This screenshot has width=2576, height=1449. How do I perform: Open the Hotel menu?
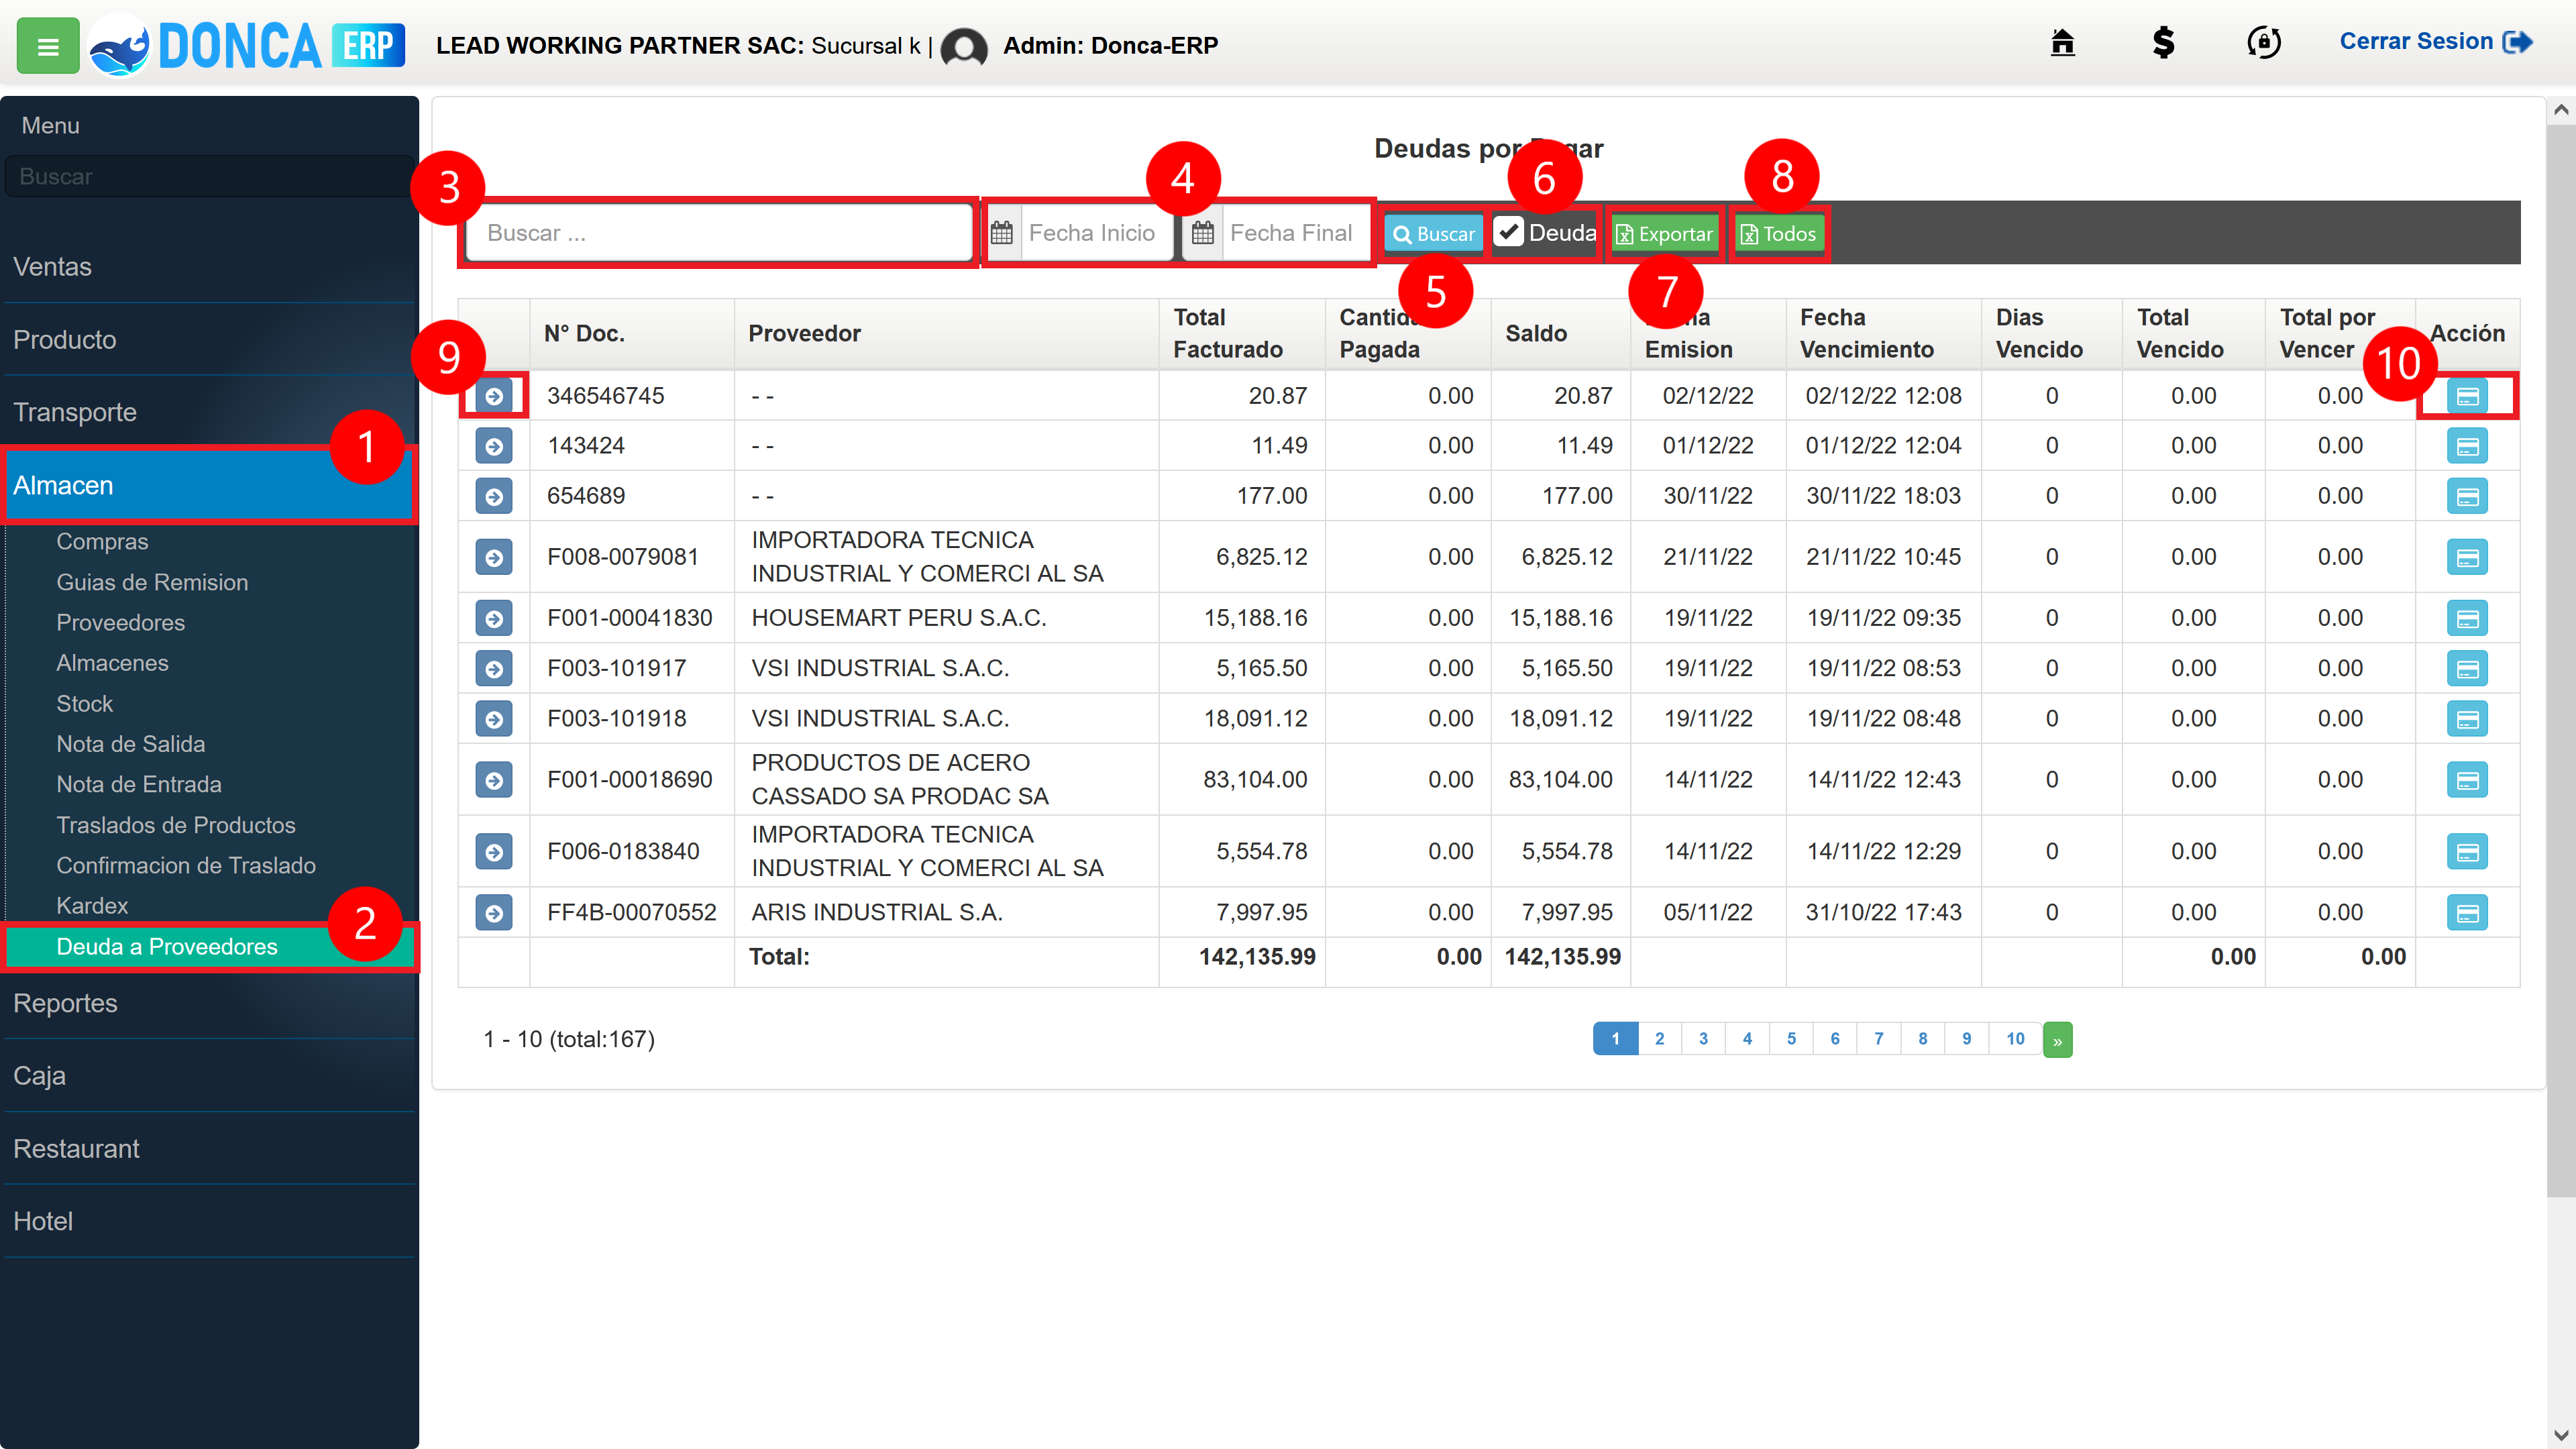(x=209, y=1221)
